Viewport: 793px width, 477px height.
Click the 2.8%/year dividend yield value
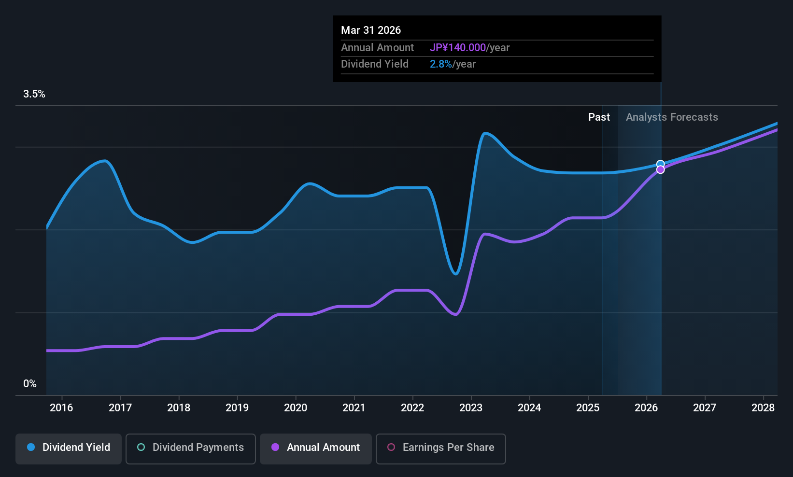[x=453, y=64]
